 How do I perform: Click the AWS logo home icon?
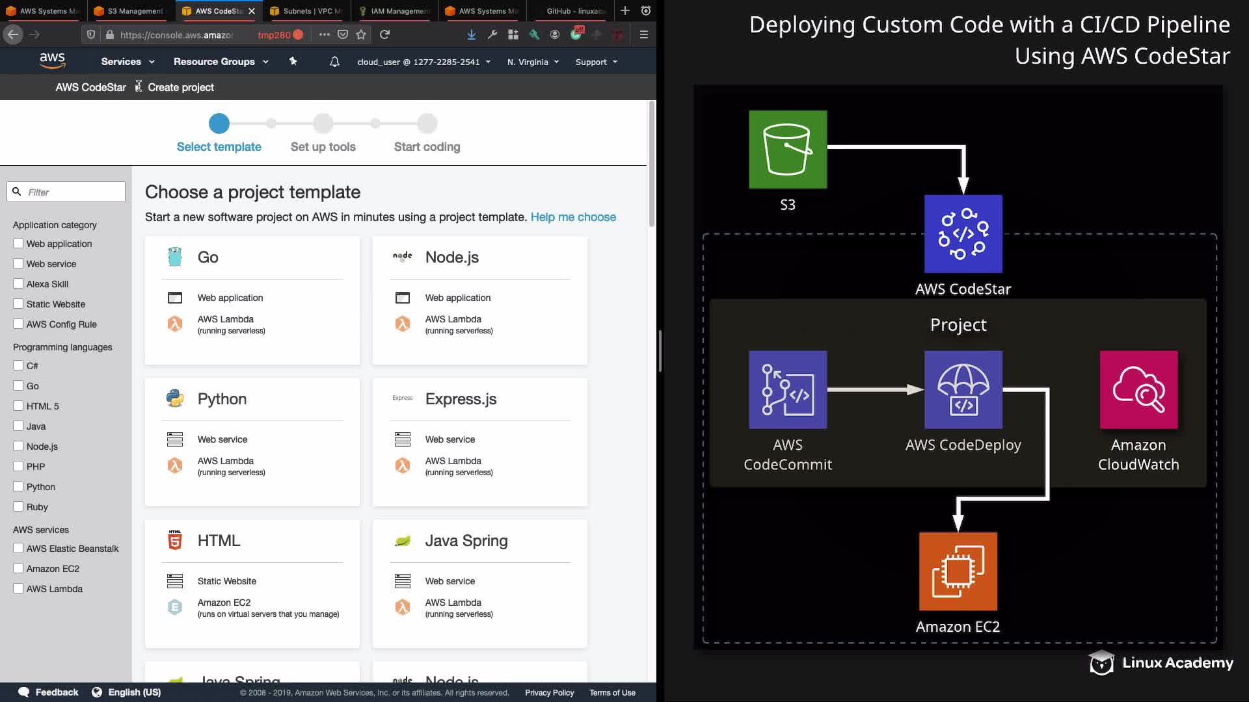(52, 61)
